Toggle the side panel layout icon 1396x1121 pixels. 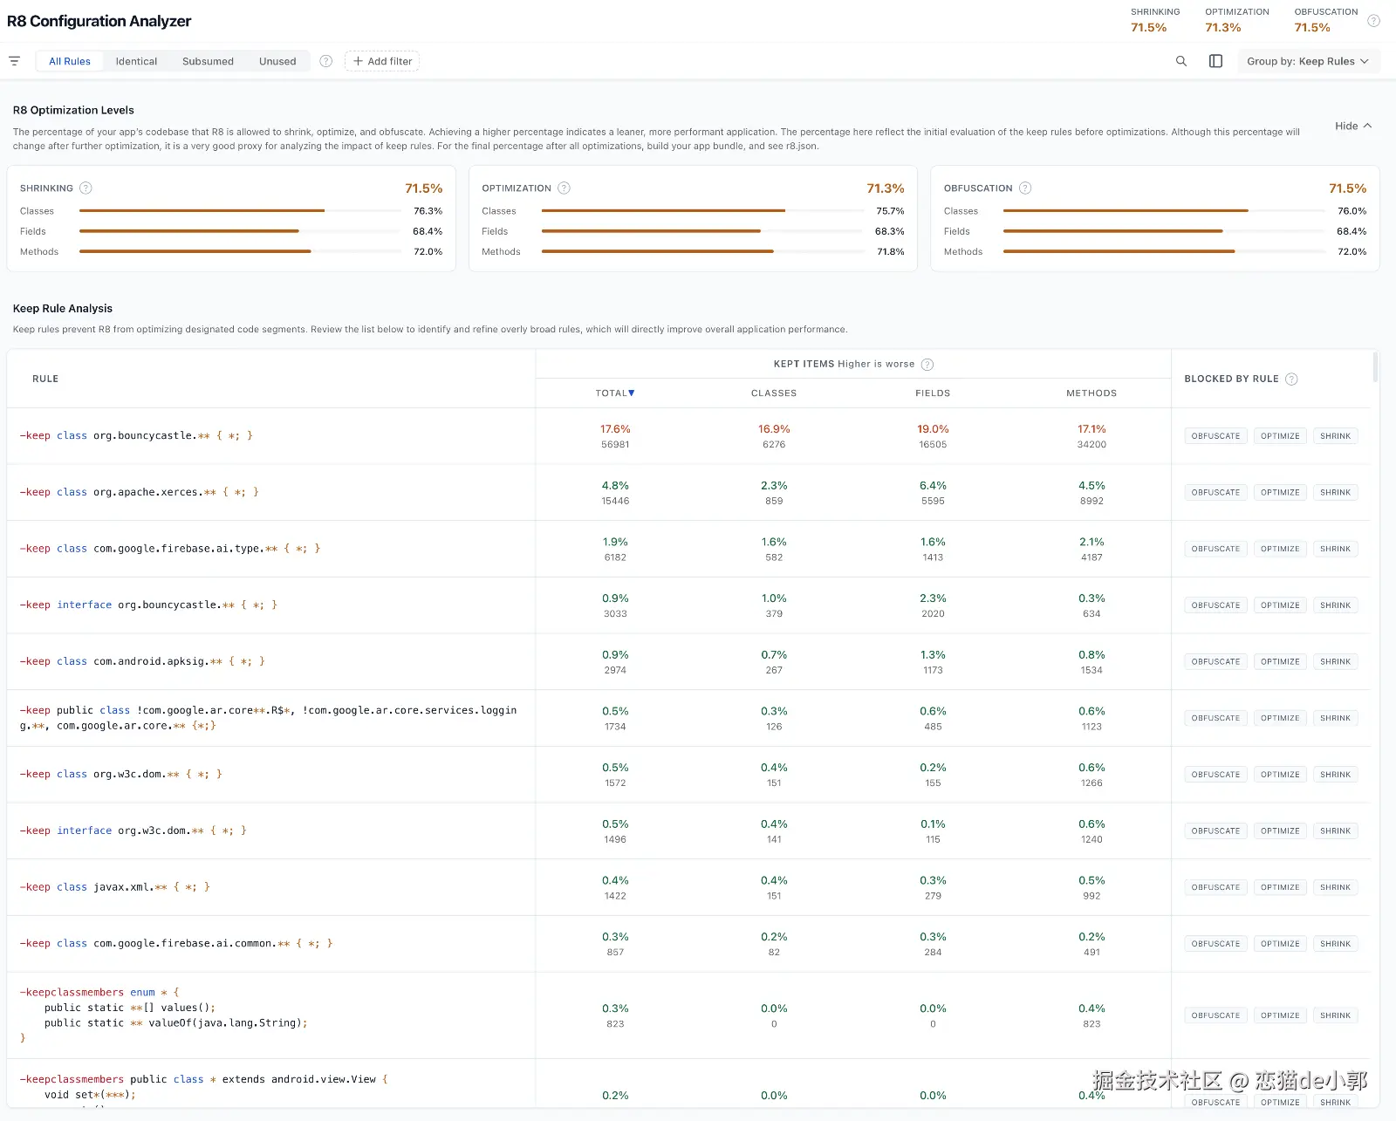coord(1215,61)
